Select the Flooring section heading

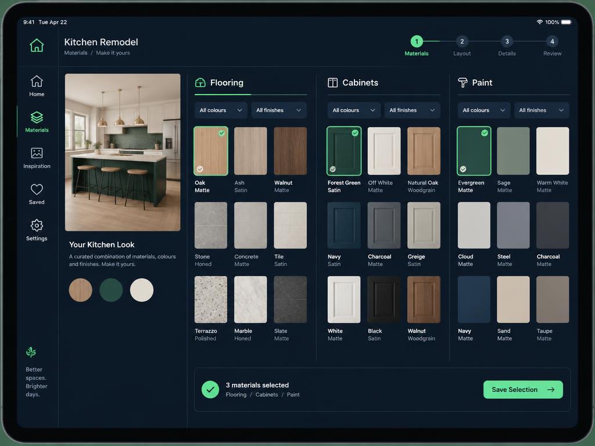click(x=227, y=82)
